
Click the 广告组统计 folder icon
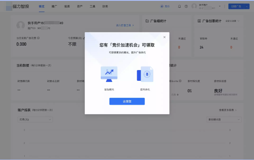click(147, 21)
